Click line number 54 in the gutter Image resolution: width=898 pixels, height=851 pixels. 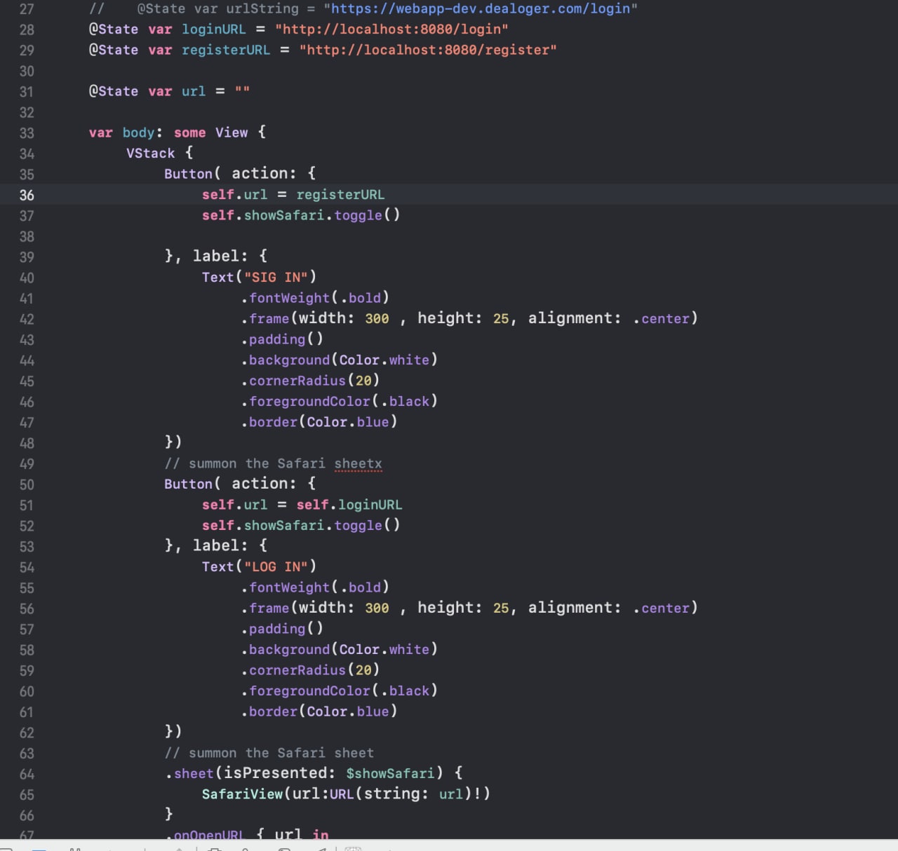[27, 567]
